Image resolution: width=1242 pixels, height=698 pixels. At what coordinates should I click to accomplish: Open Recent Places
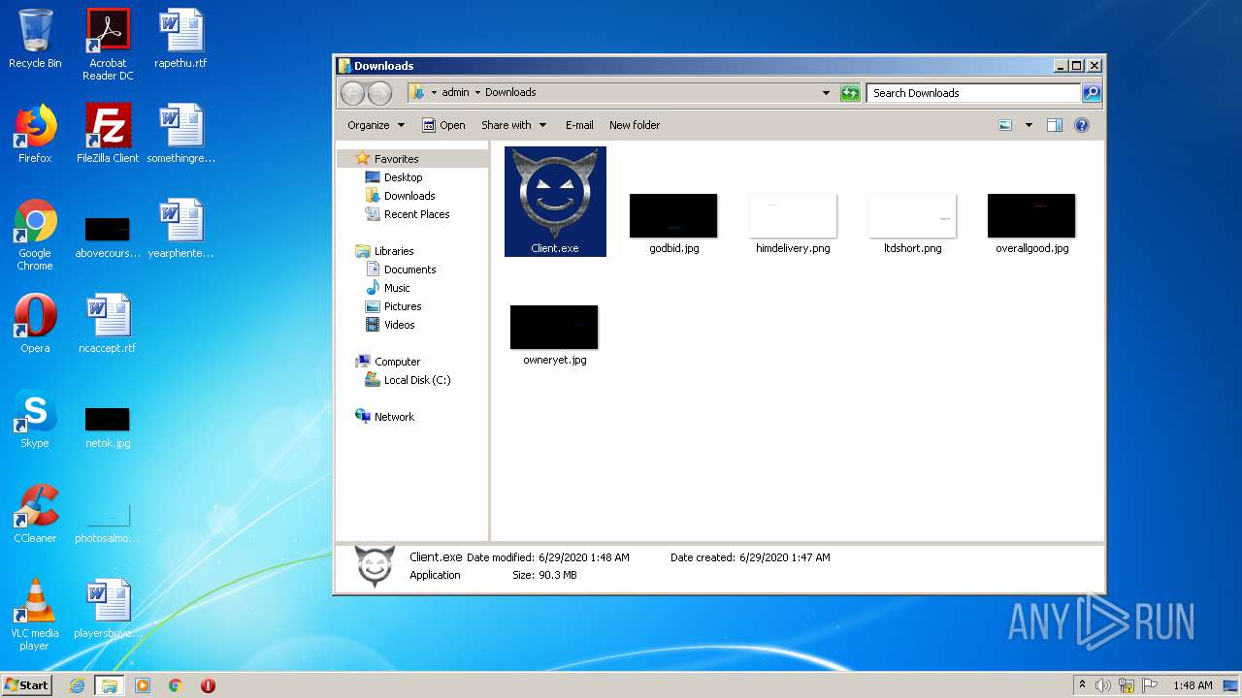coord(416,214)
